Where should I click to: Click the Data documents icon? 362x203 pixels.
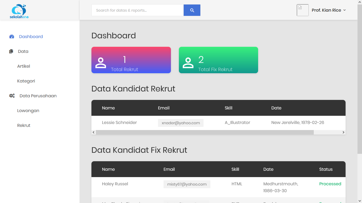click(x=11, y=52)
